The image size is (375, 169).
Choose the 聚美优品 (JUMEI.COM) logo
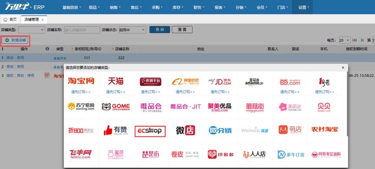point(220,106)
